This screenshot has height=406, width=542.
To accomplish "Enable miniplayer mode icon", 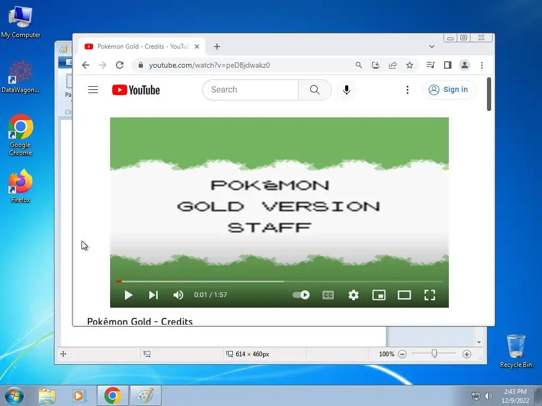I will coord(379,295).
